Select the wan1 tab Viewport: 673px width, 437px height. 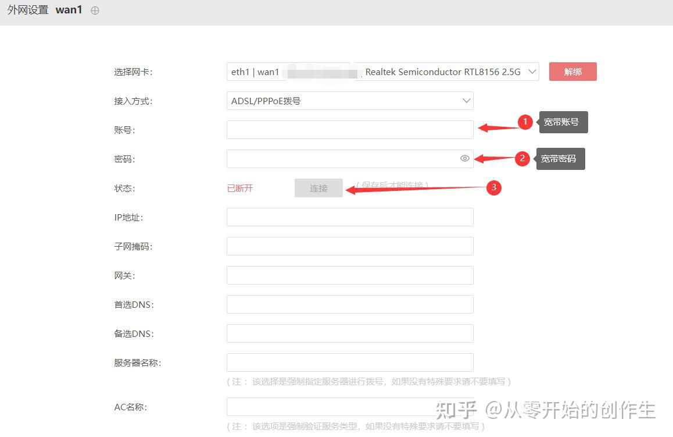click(x=69, y=9)
